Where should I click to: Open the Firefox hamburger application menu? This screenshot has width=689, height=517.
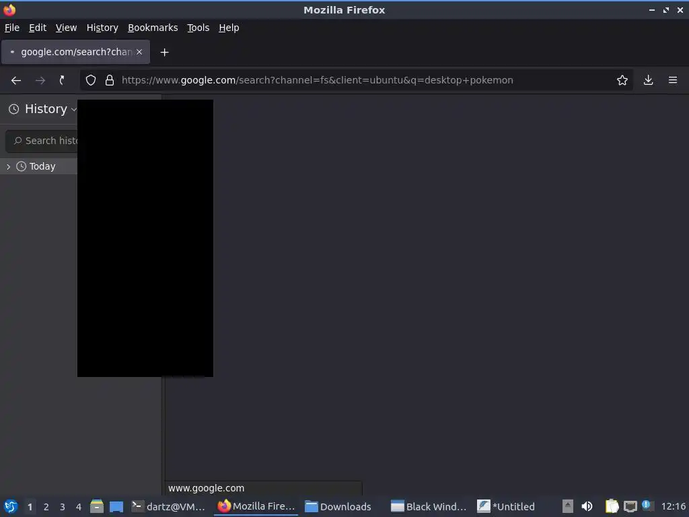673,80
